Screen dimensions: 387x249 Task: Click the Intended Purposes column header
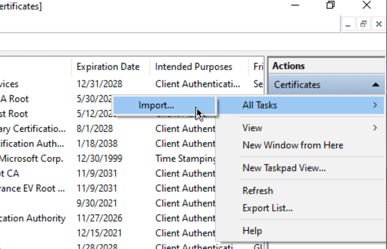point(193,67)
